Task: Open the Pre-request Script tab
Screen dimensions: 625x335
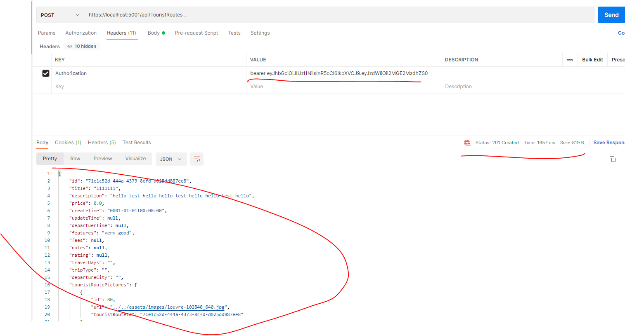Action: click(x=196, y=33)
